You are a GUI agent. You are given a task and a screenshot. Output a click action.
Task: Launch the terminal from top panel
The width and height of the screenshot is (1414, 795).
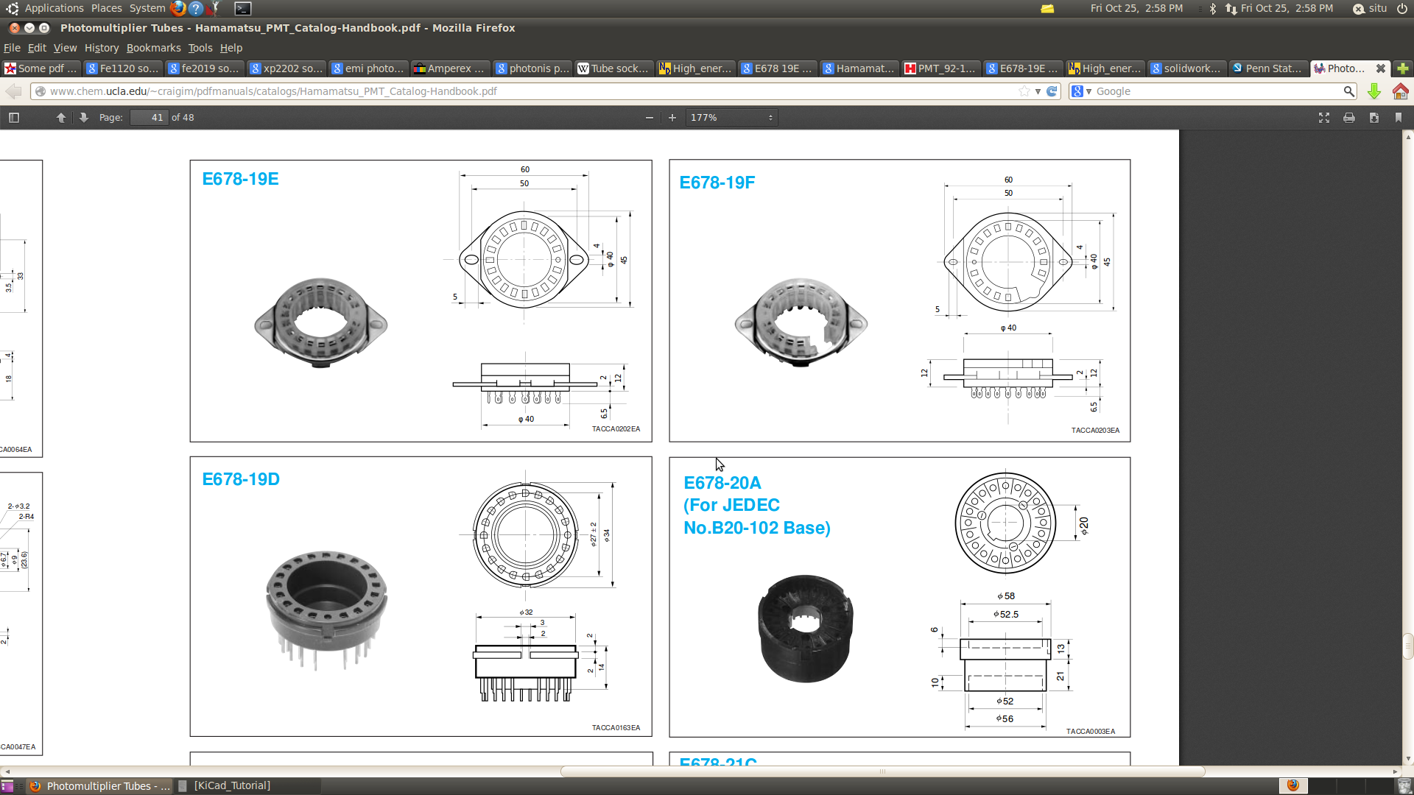tap(242, 8)
